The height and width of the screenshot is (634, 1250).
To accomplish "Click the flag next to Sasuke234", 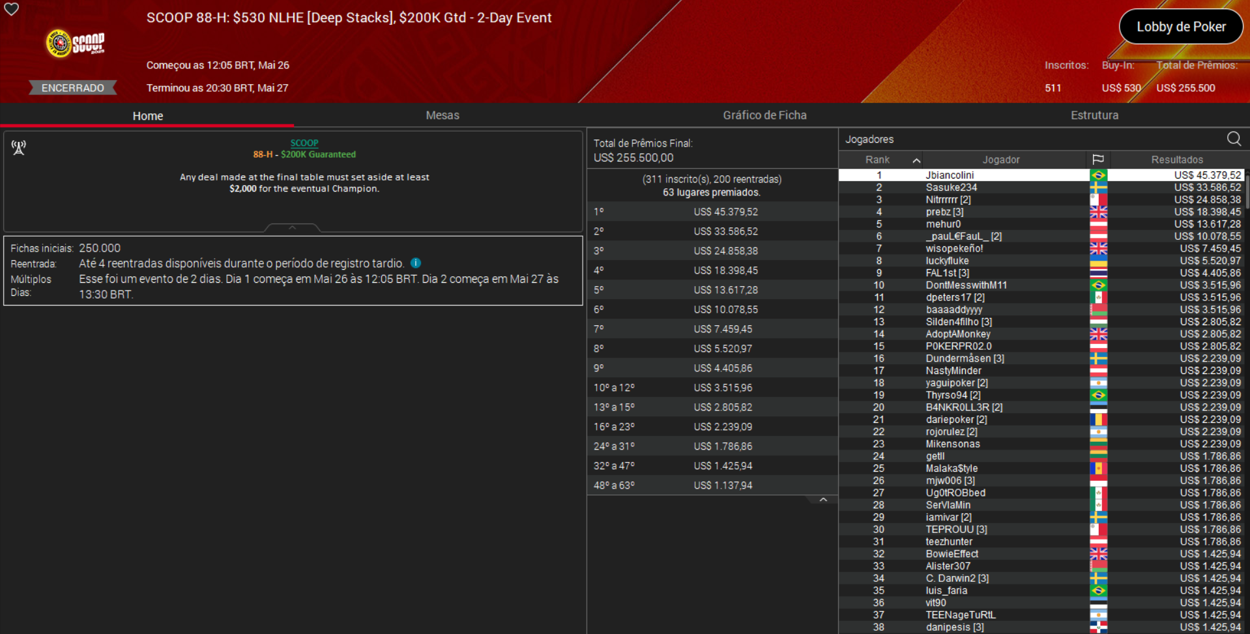I will pos(1098,188).
